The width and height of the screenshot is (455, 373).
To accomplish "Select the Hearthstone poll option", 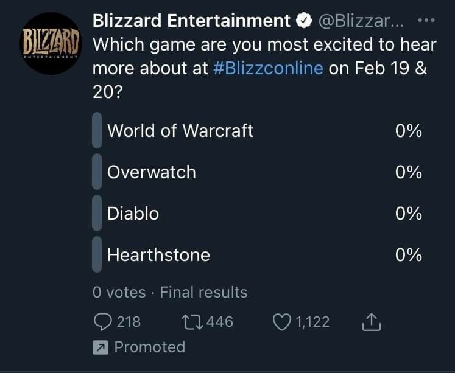I will pos(158,255).
